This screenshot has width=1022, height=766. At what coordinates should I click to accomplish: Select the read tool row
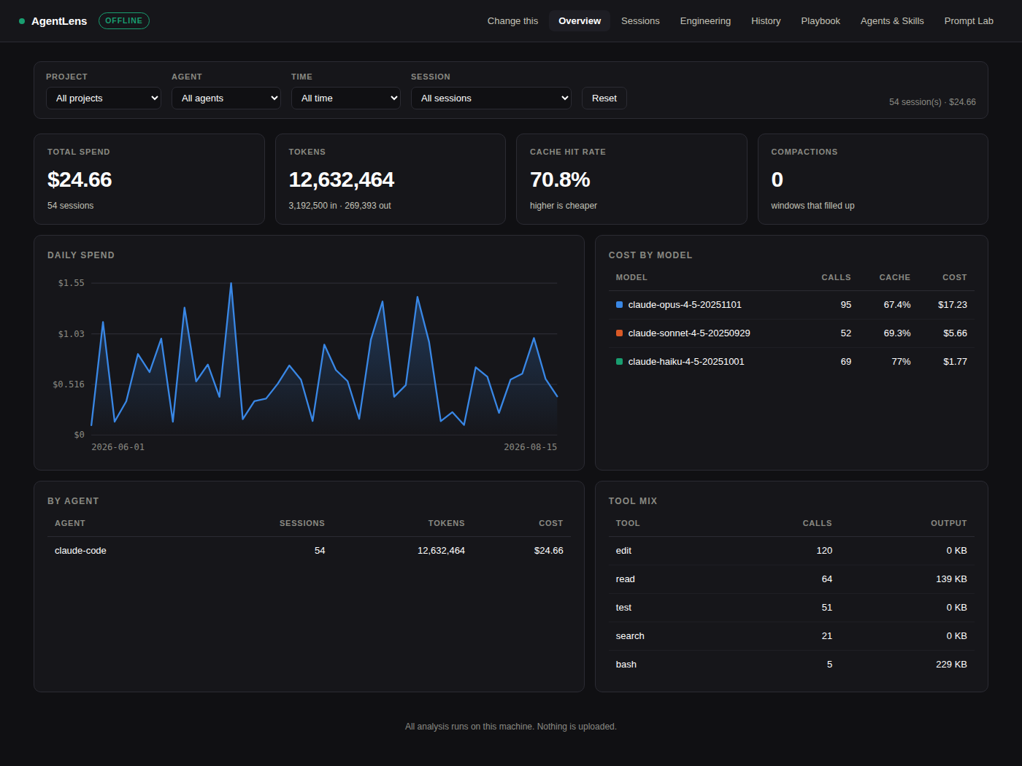[x=791, y=579]
